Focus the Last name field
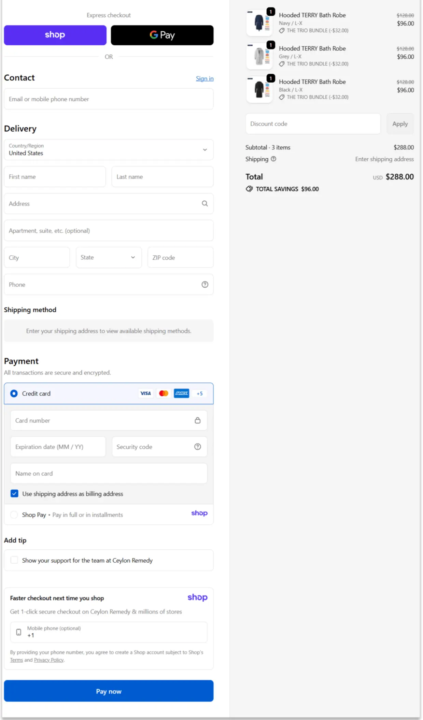The image size is (423, 720). point(163,177)
